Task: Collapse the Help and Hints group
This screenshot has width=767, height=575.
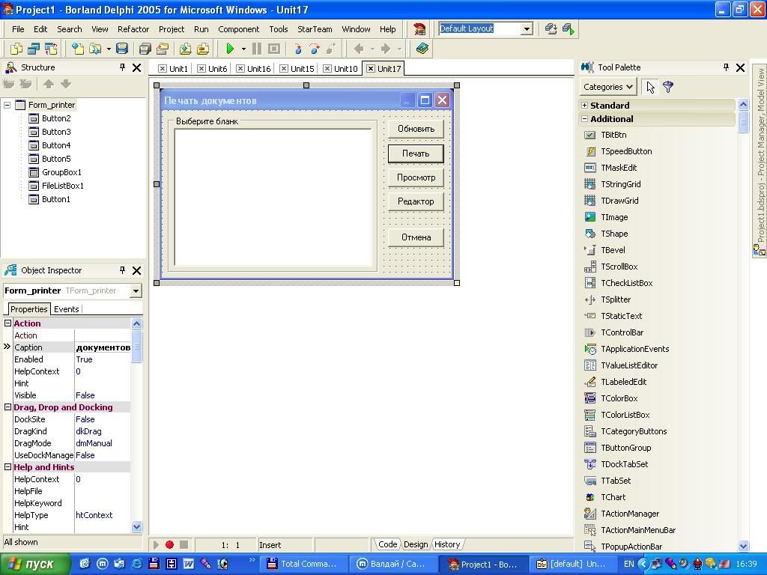Action: pos(7,467)
